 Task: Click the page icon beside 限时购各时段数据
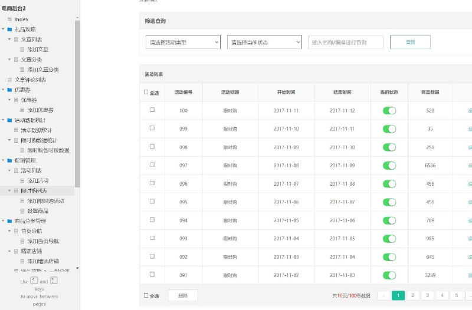coord(22,150)
